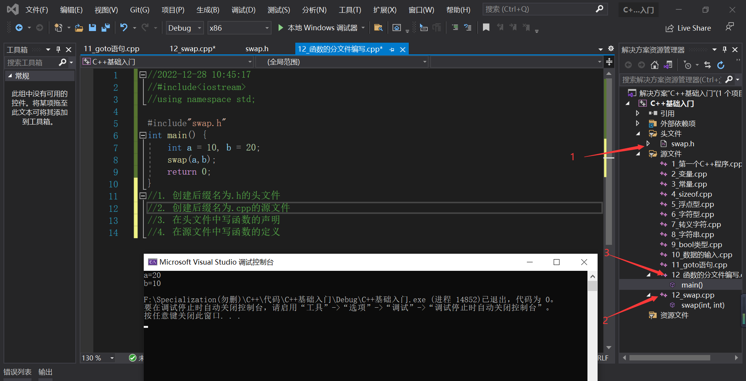Open the (全局范围) scope dropdown

[342, 62]
